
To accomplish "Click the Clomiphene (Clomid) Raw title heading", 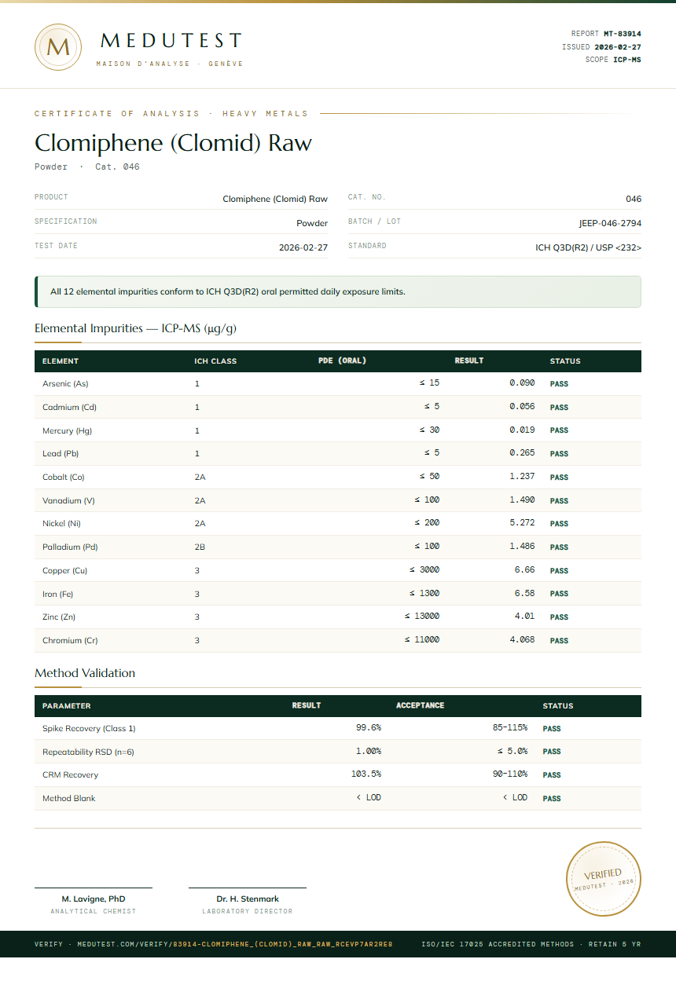I will point(173,143).
